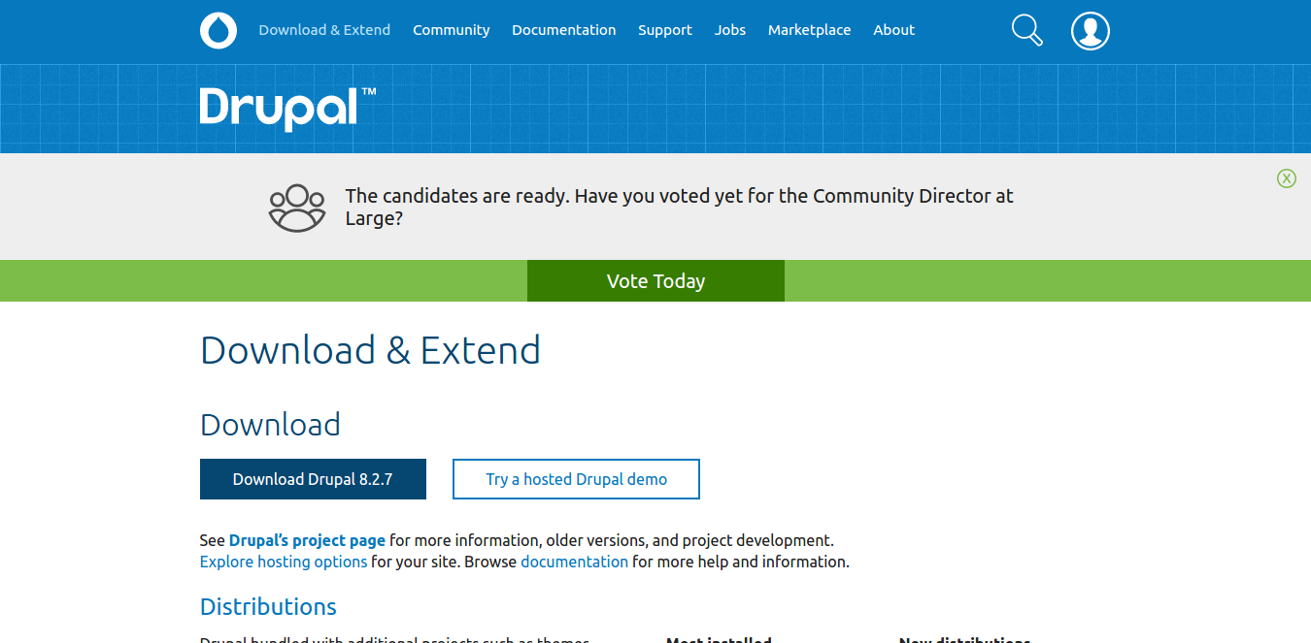Click Try a hosted Drupal demo
This screenshot has height=643, width=1311.
click(x=576, y=479)
